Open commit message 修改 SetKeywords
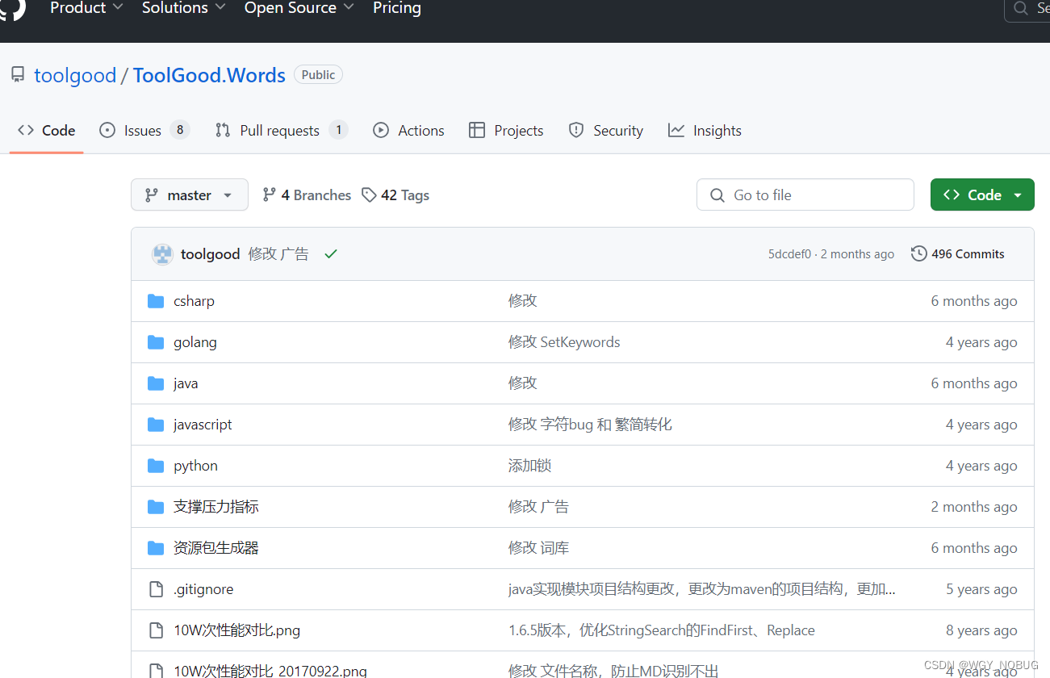Image resolution: width=1050 pixels, height=678 pixels. [x=564, y=342]
